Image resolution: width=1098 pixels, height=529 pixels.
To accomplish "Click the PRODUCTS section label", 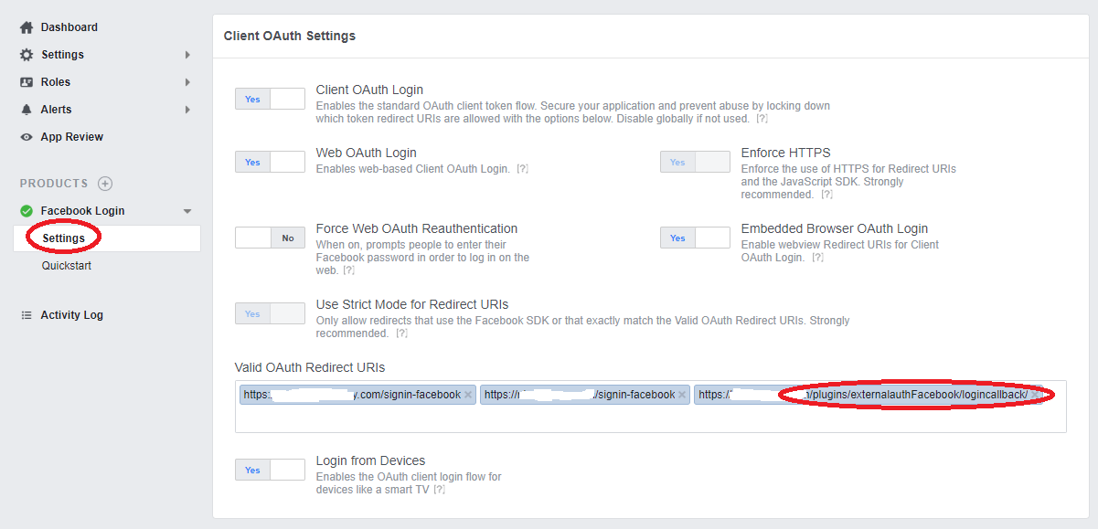I will tap(54, 184).
